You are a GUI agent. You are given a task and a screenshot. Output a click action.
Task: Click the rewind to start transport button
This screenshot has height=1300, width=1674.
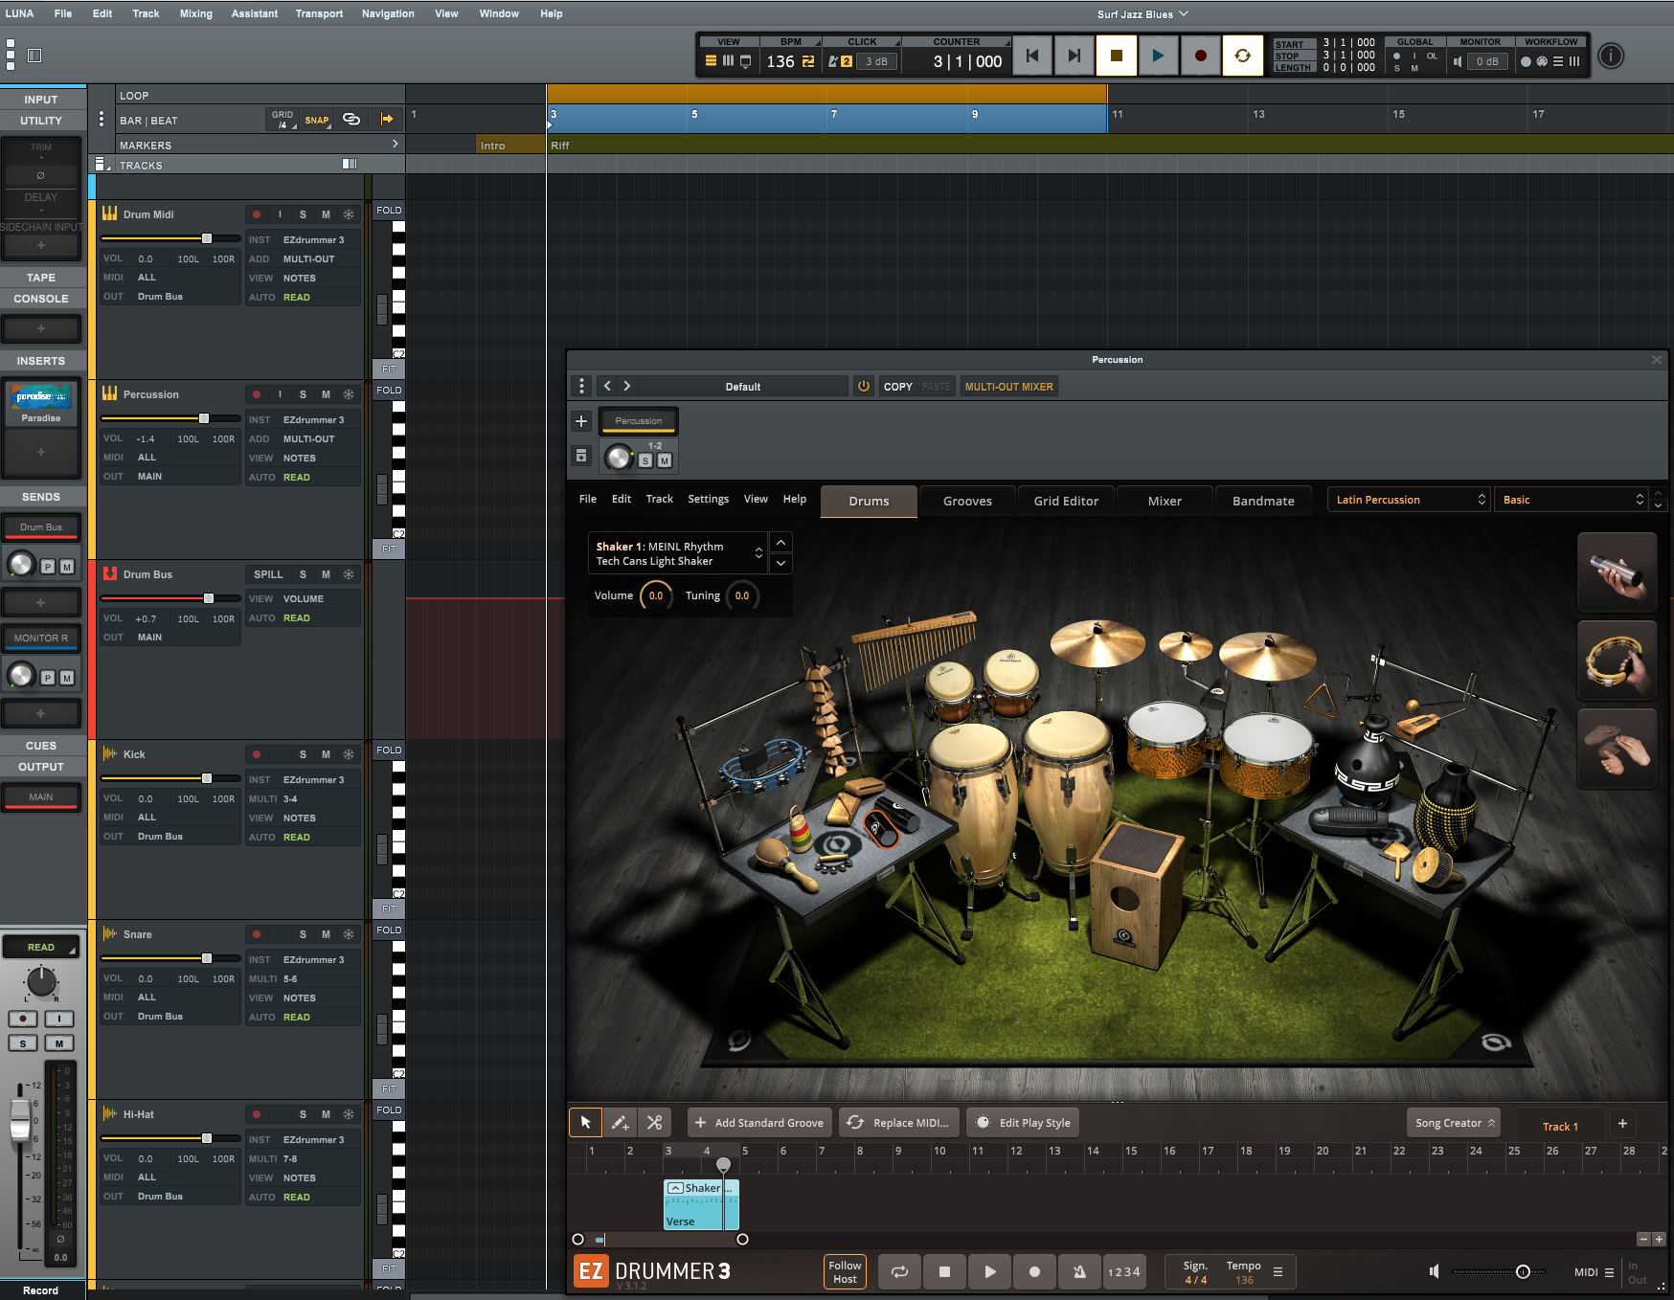1031,56
